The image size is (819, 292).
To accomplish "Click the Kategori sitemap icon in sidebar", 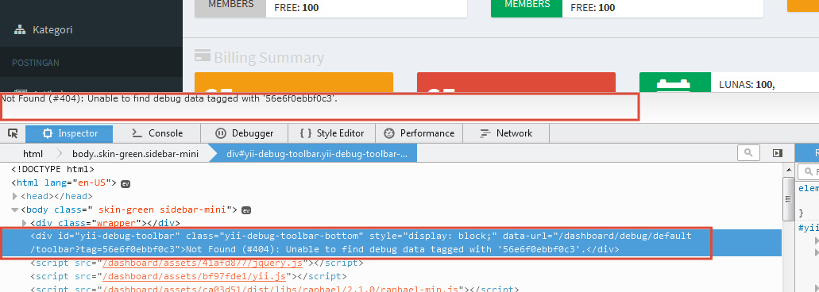I will [20, 29].
